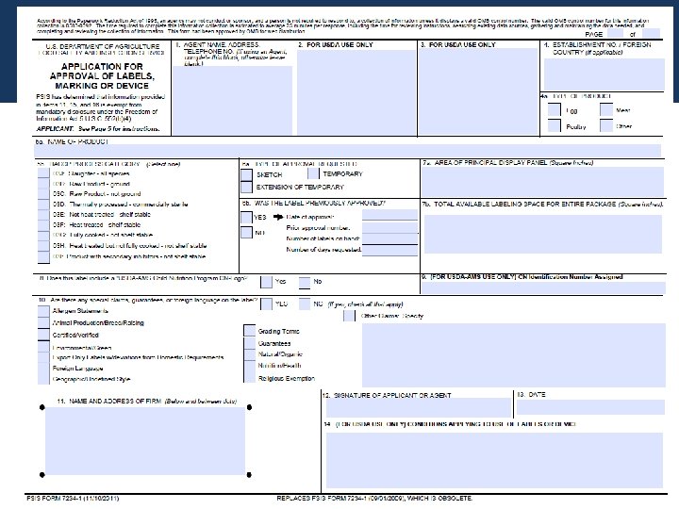Mark YES for label previously approved
Screen dimensions: 679x509
click(x=246, y=217)
